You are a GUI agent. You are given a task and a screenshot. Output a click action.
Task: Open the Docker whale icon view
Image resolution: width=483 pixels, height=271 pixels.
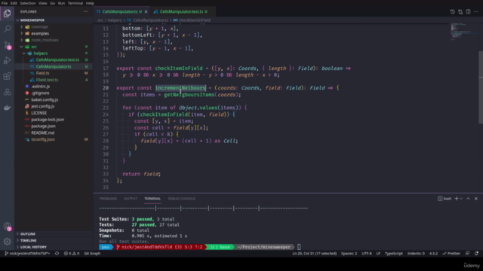pos(7,108)
